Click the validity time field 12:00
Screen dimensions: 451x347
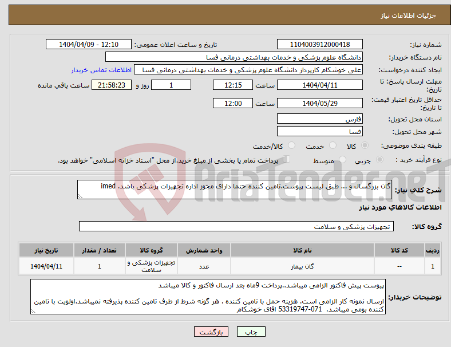click(233, 103)
